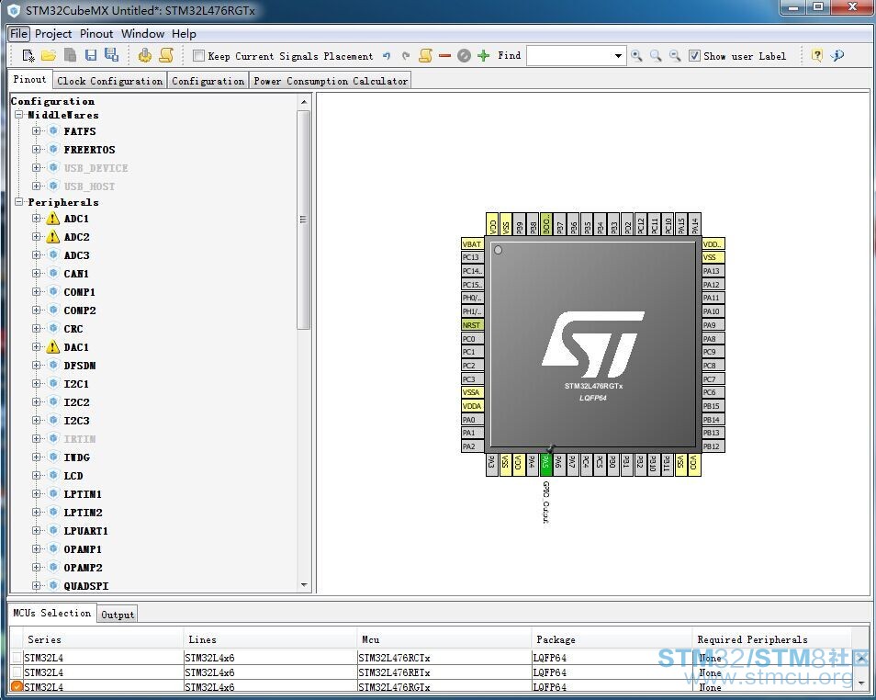Expand the I2C1 tree node
The width and height of the screenshot is (876, 700).
click(37, 384)
